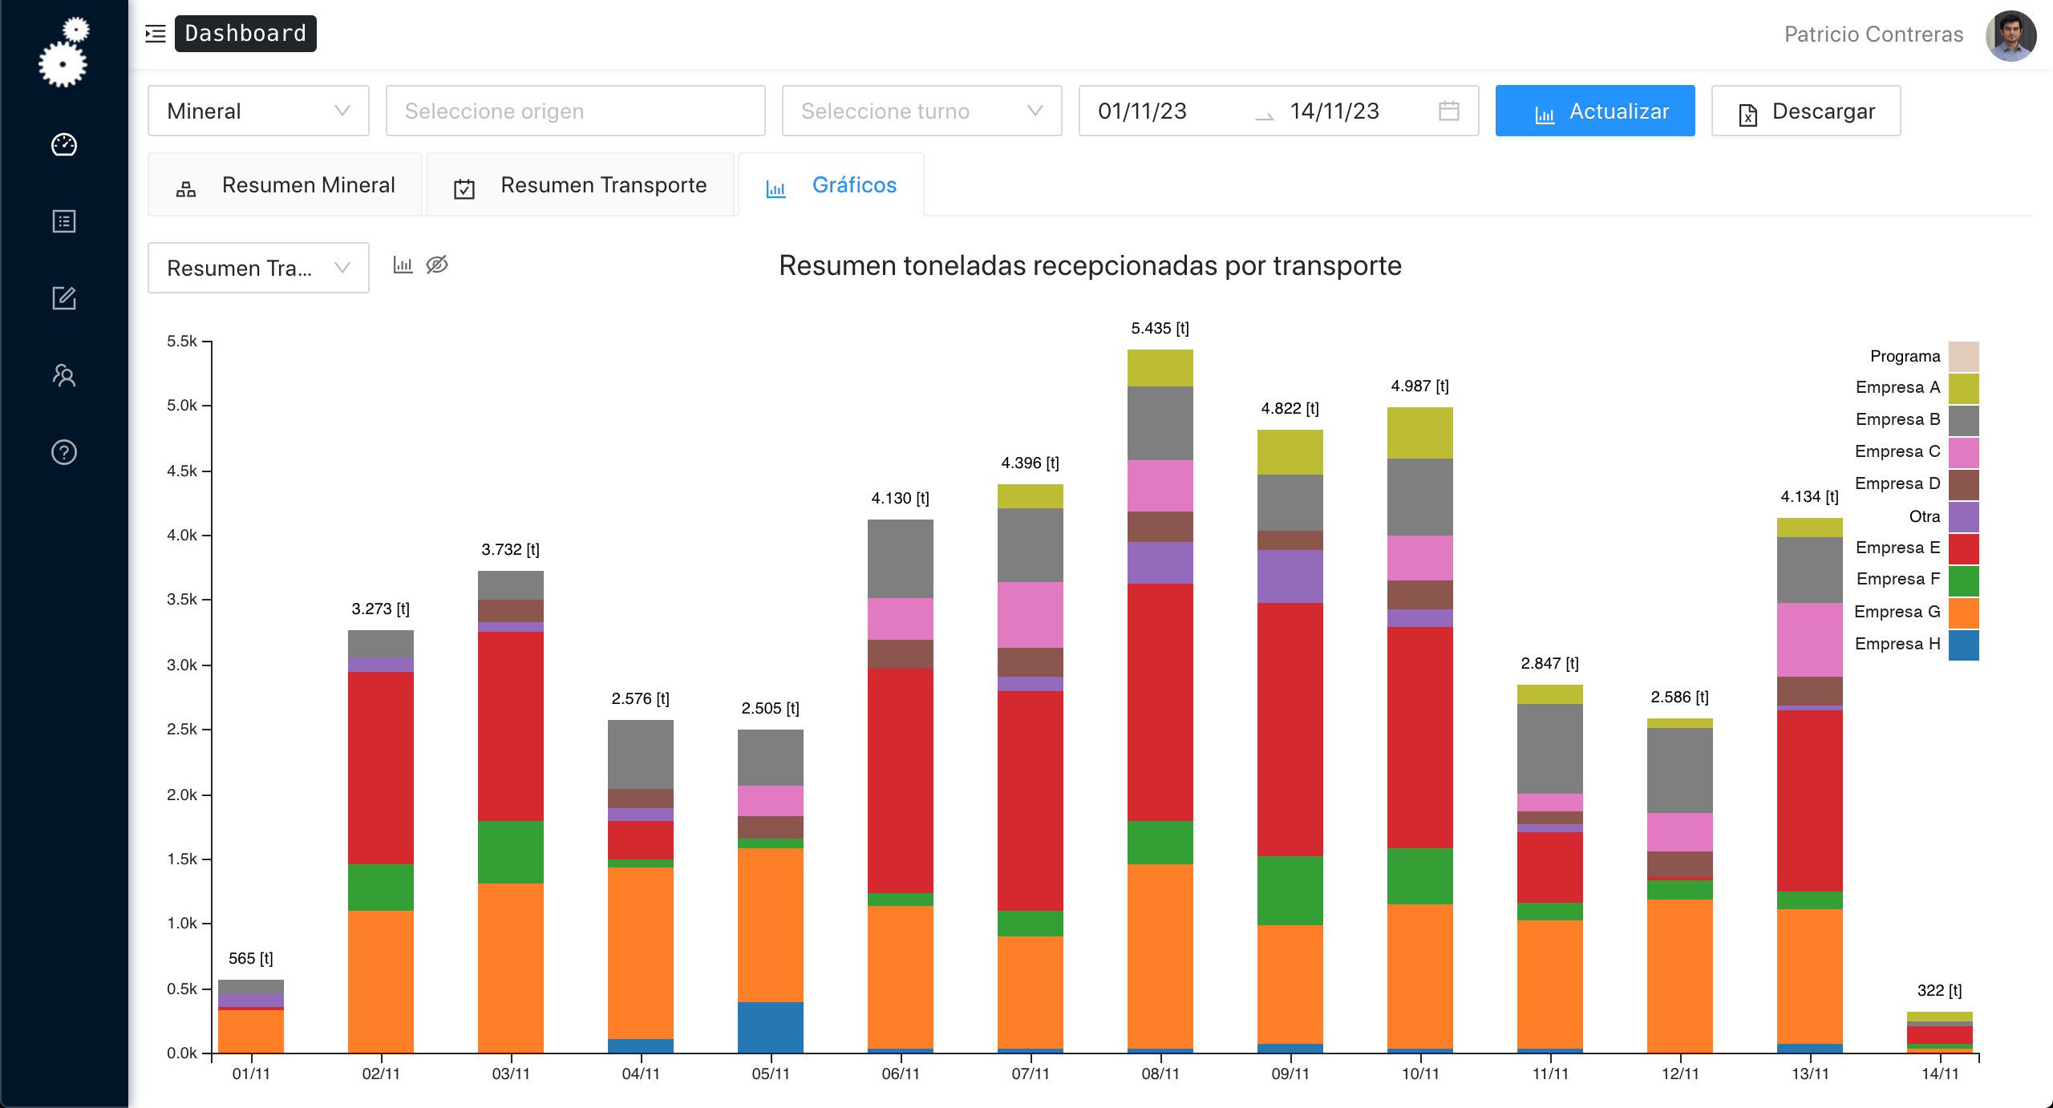Click Patricio Contreras profile avatar

(x=2010, y=35)
